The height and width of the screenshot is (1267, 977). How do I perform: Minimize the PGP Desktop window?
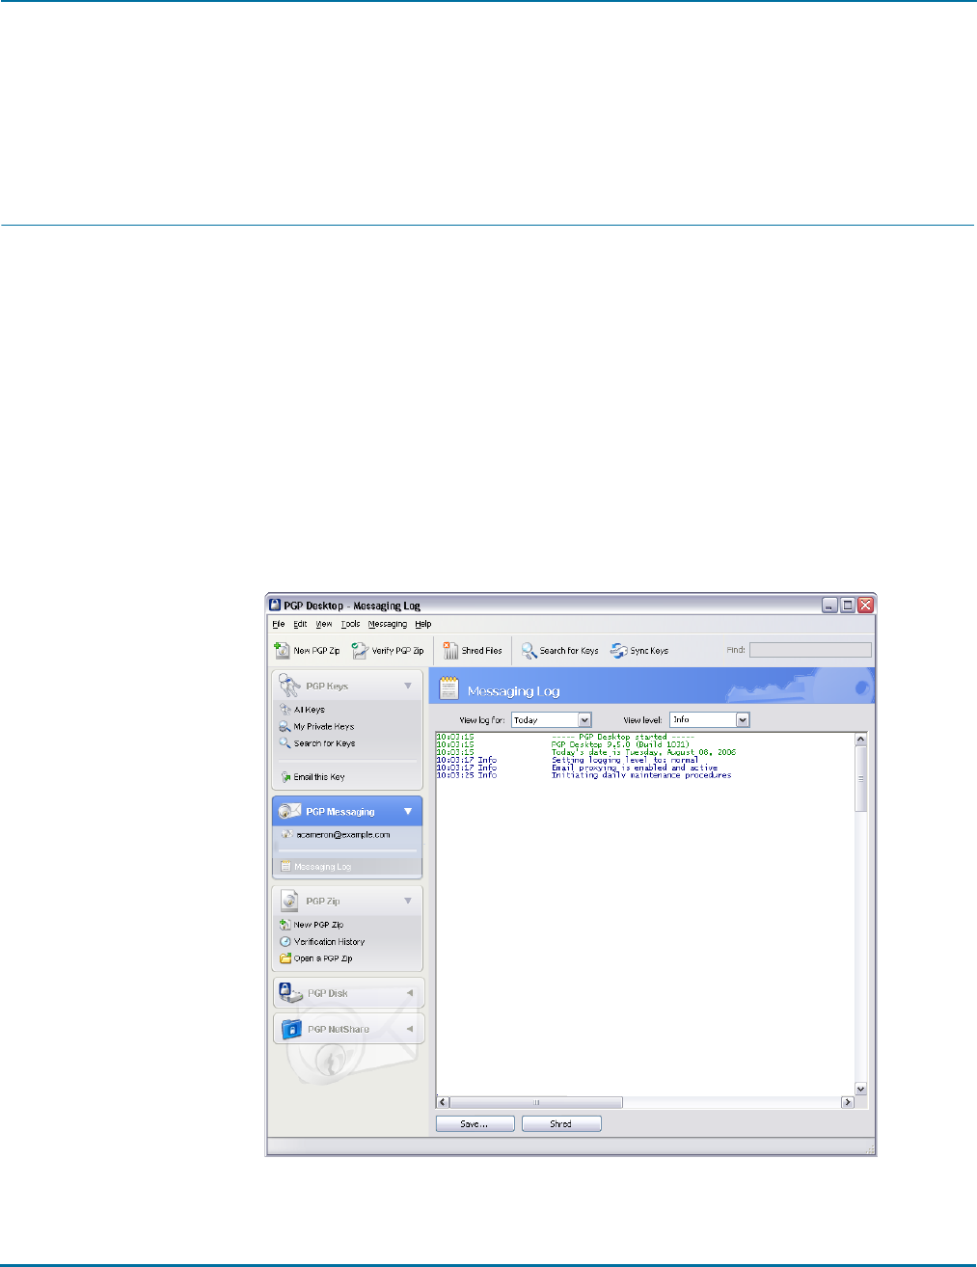[x=830, y=606]
